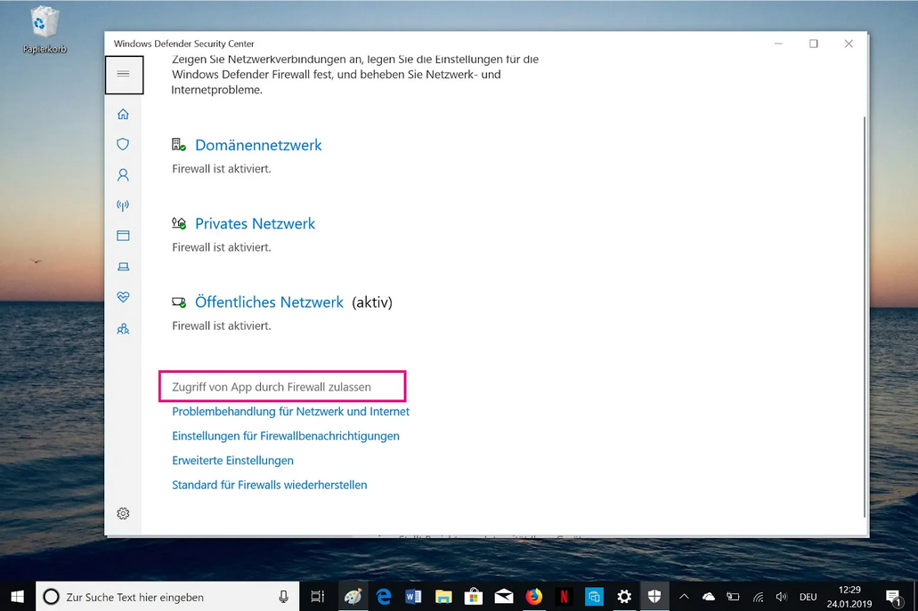Go to Home via sidebar house icon
The height and width of the screenshot is (611, 918).
tap(123, 114)
